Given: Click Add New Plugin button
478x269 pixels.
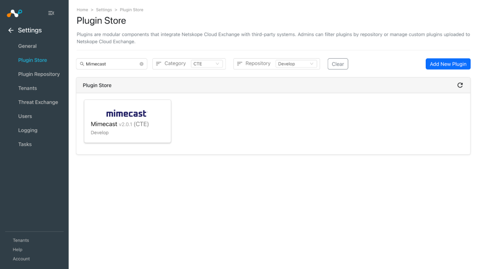Looking at the screenshot, I should click(448, 64).
